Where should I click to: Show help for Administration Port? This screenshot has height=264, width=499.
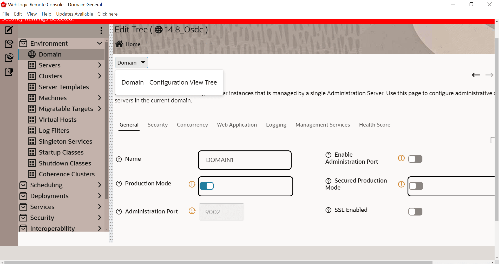[119, 212]
